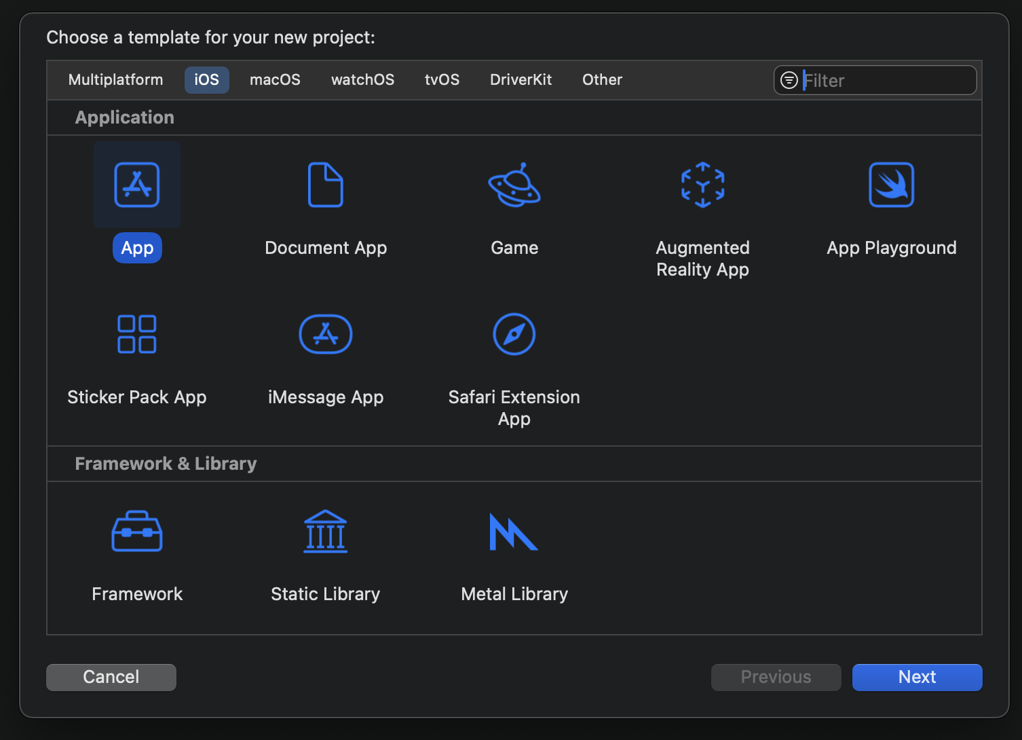Select the Document App template icon
The width and height of the screenshot is (1022, 740).
point(326,185)
